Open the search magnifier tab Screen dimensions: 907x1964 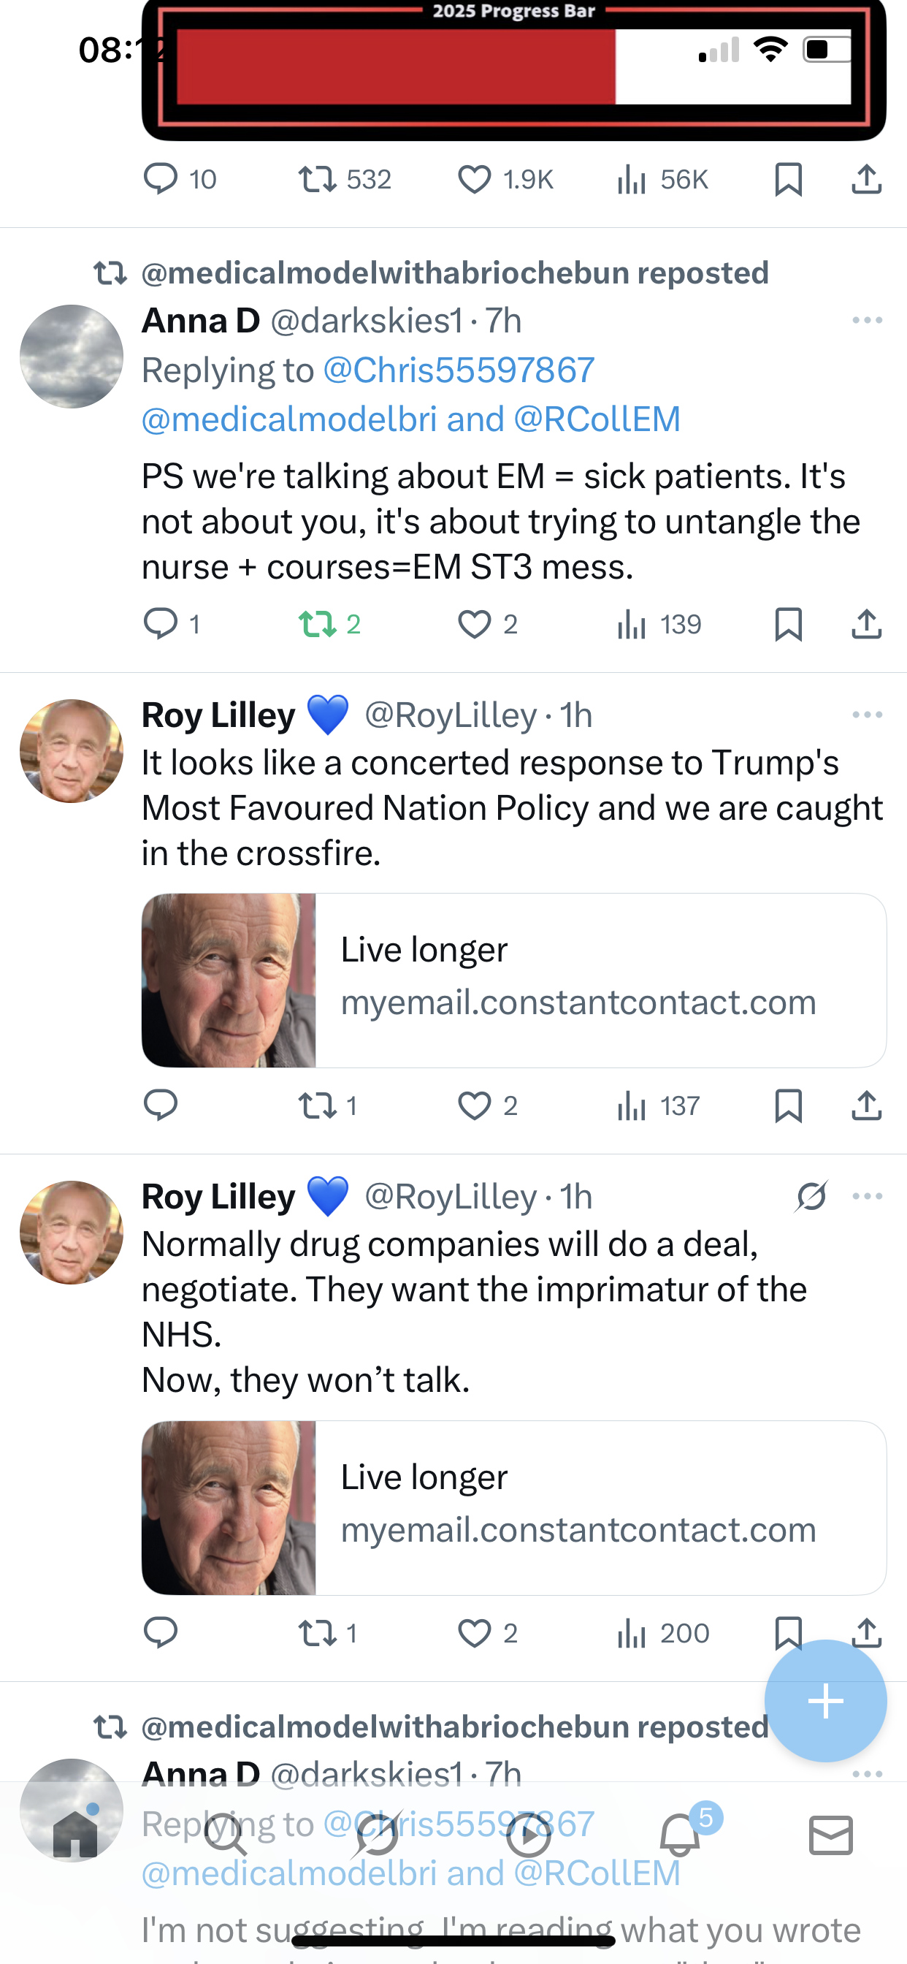226,1835
